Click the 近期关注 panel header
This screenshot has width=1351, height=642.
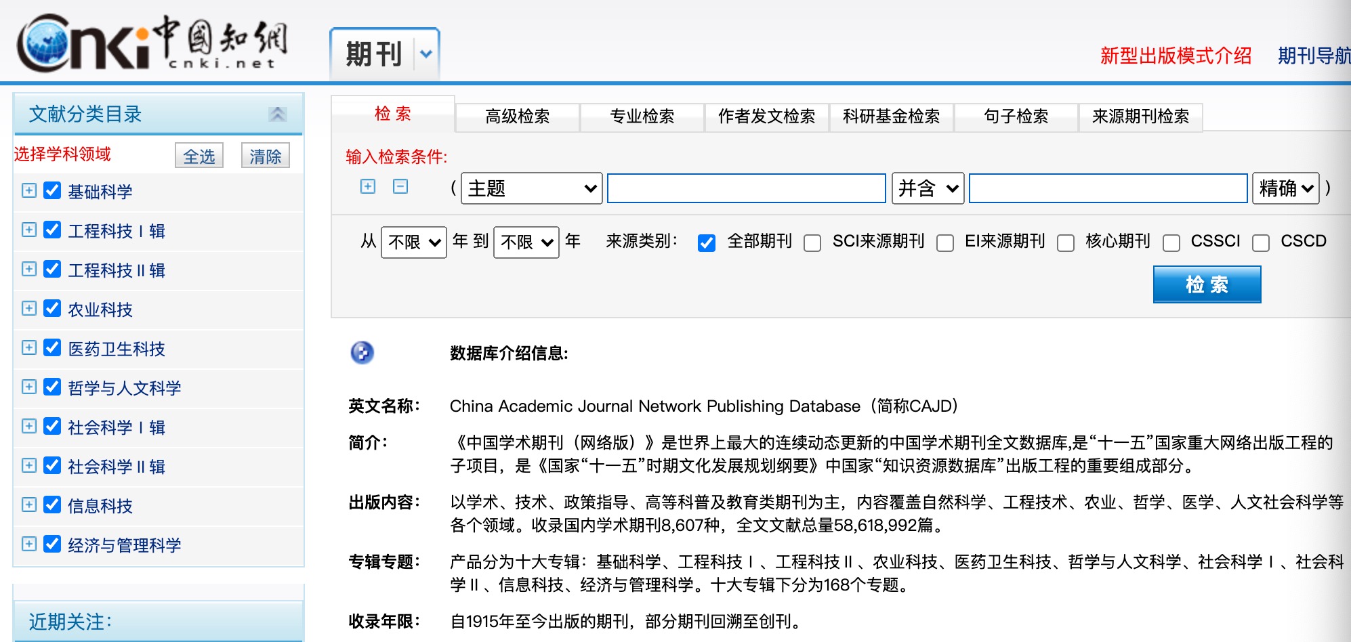point(159,620)
